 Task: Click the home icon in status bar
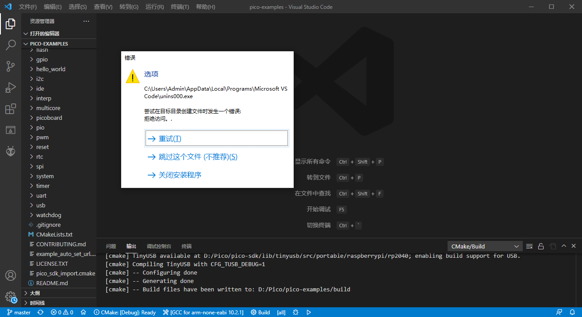(83, 313)
